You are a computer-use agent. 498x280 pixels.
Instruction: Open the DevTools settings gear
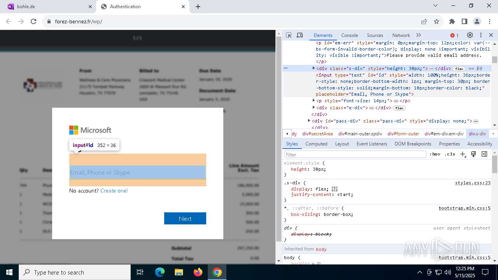pyautogui.click(x=470, y=35)
